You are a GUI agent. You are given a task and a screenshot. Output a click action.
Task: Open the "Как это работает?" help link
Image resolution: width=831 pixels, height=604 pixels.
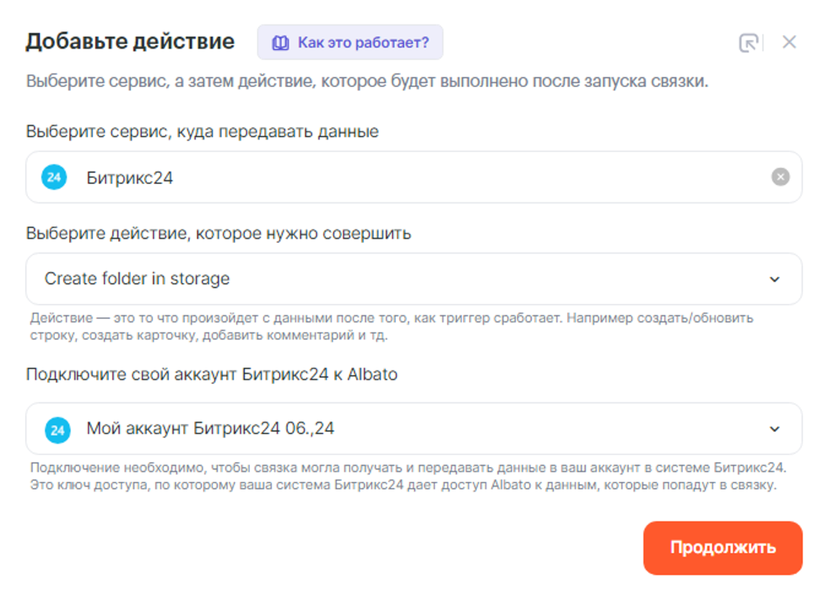click(362, 42)
